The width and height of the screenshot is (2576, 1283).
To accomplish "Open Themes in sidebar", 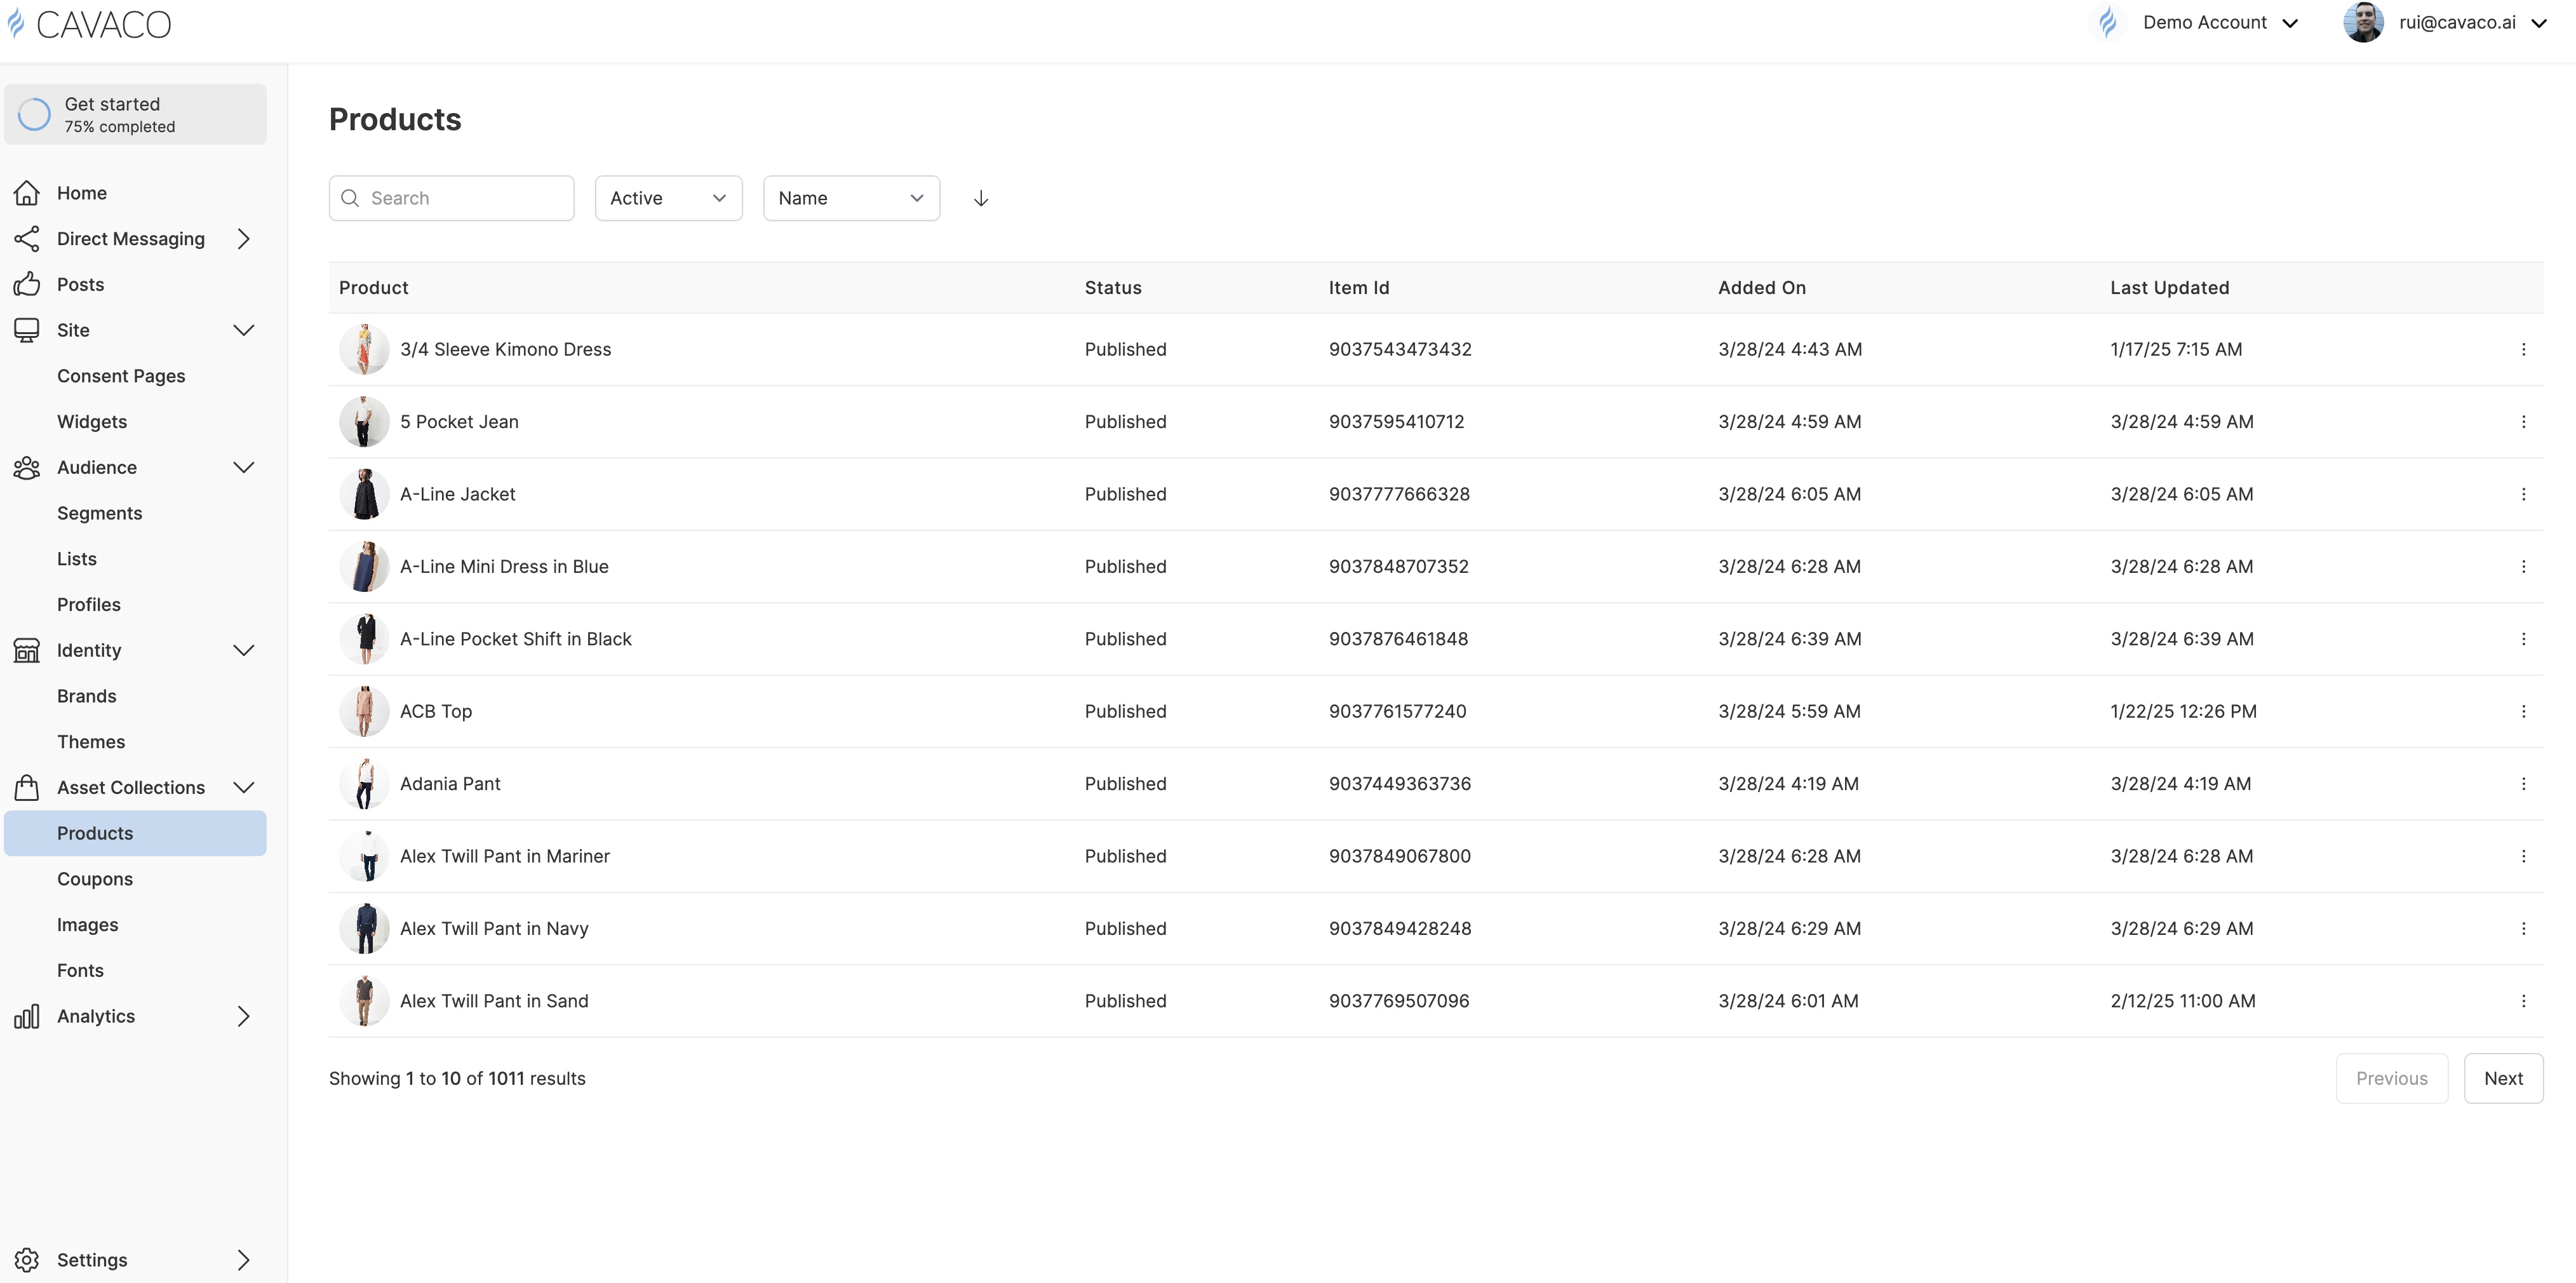I will coord(91,742).
